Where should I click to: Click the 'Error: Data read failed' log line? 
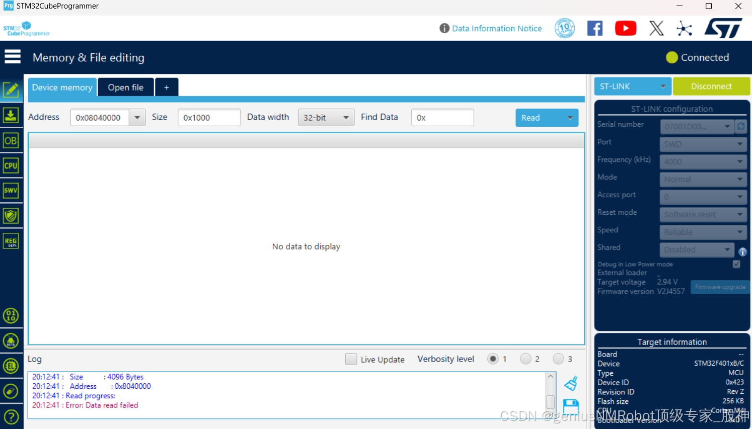point(85,405)
